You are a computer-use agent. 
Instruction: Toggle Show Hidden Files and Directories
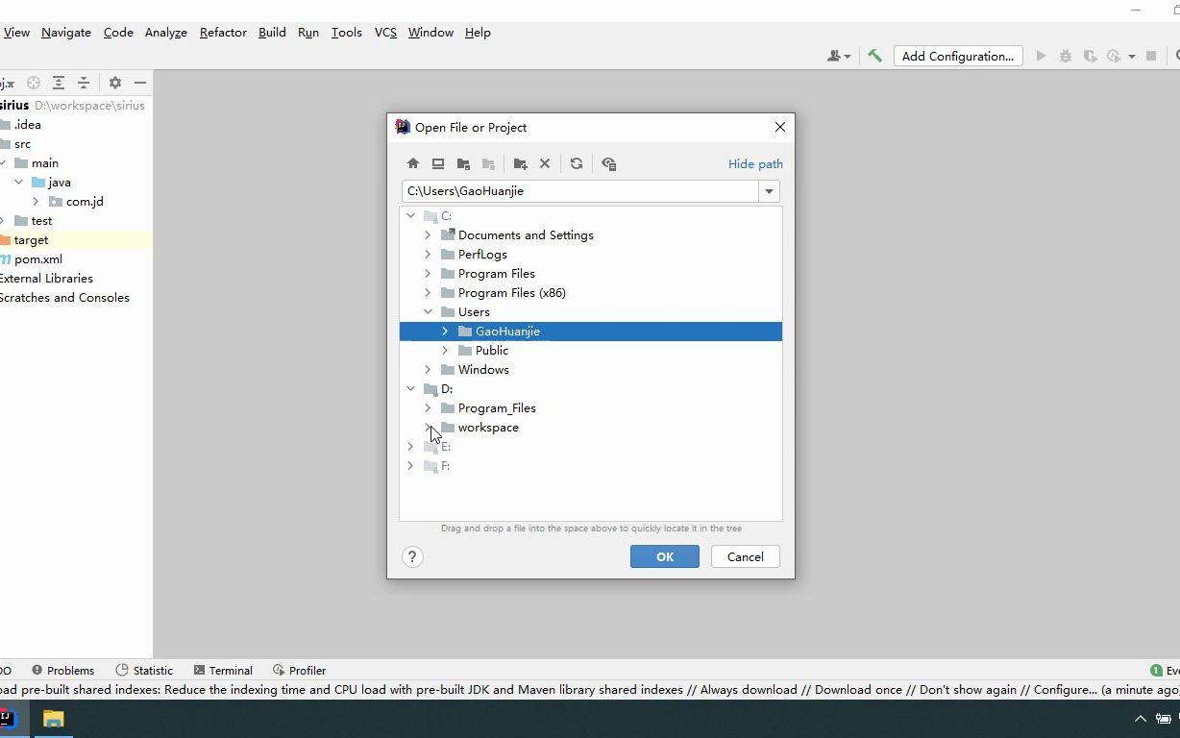[x=608, y=163]
